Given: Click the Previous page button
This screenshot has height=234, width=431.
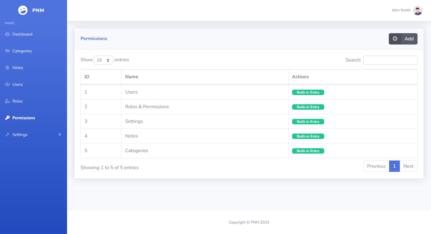Looking at the screenshot, I should tap(376, 166).
